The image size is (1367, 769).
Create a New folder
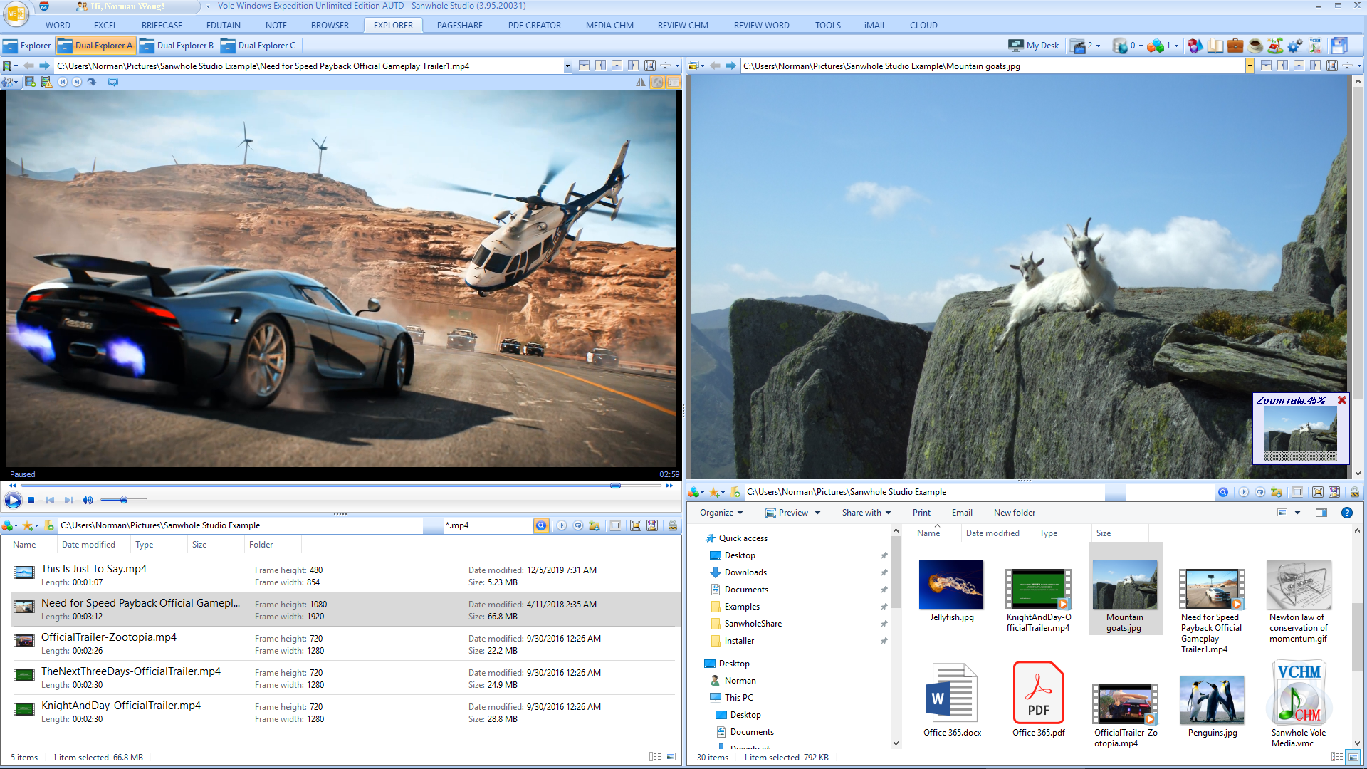pos(1015,513)
